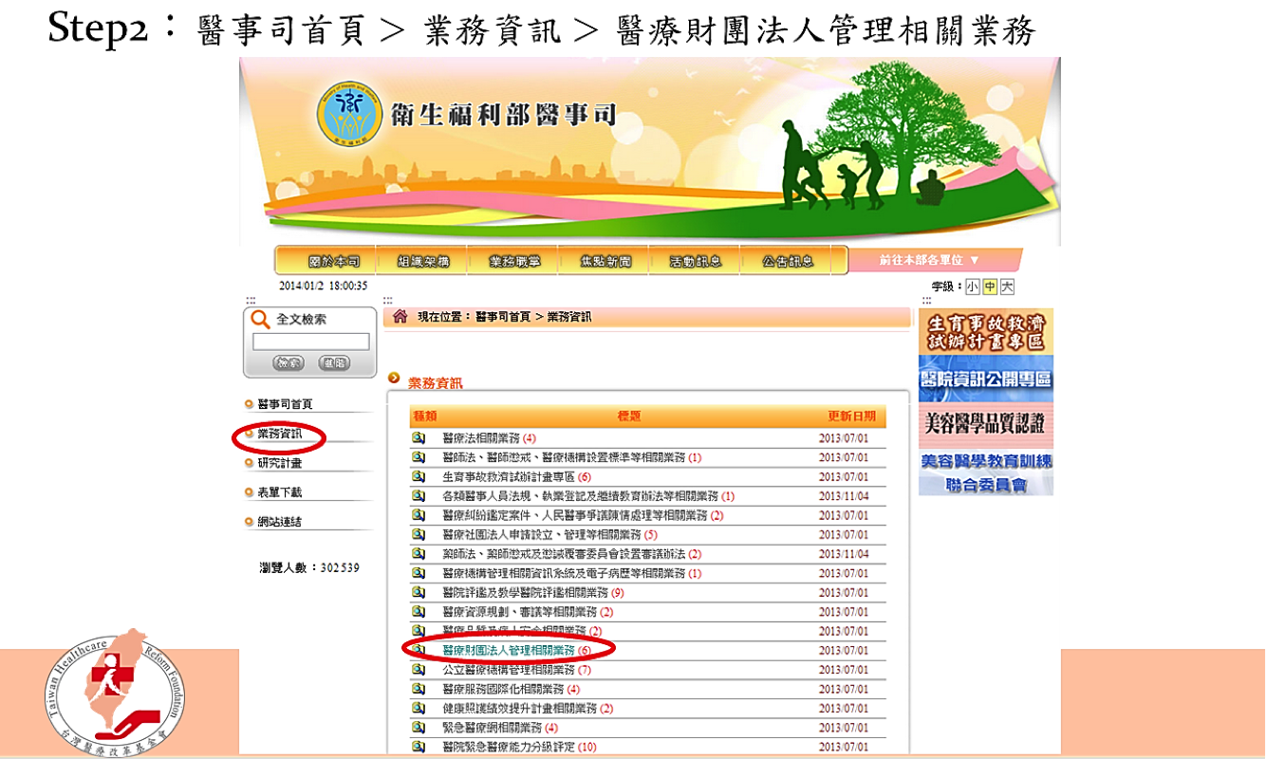The image size is (1266, 759).
Task: Click the icon next to 緊急醫療網相關業務
Action: coord(419,728)
